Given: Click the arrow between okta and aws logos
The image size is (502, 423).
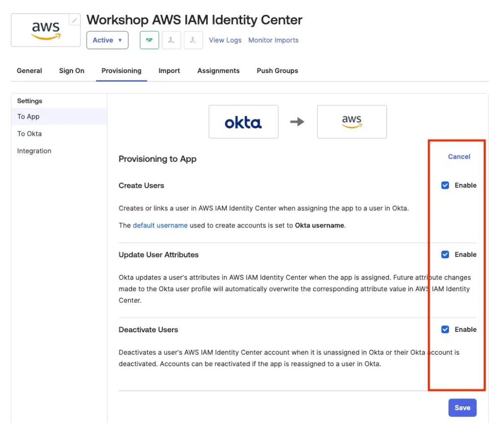Looking at the screenshot, I should pyautogui.click(x=298, y=122).
